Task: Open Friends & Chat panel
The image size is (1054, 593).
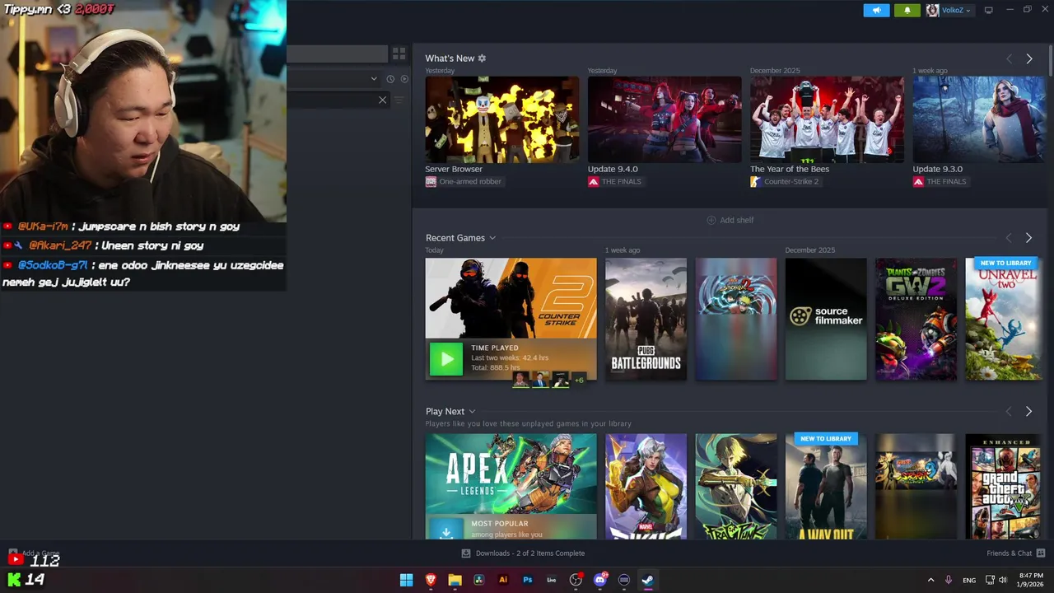Action: coord(1015,553)
